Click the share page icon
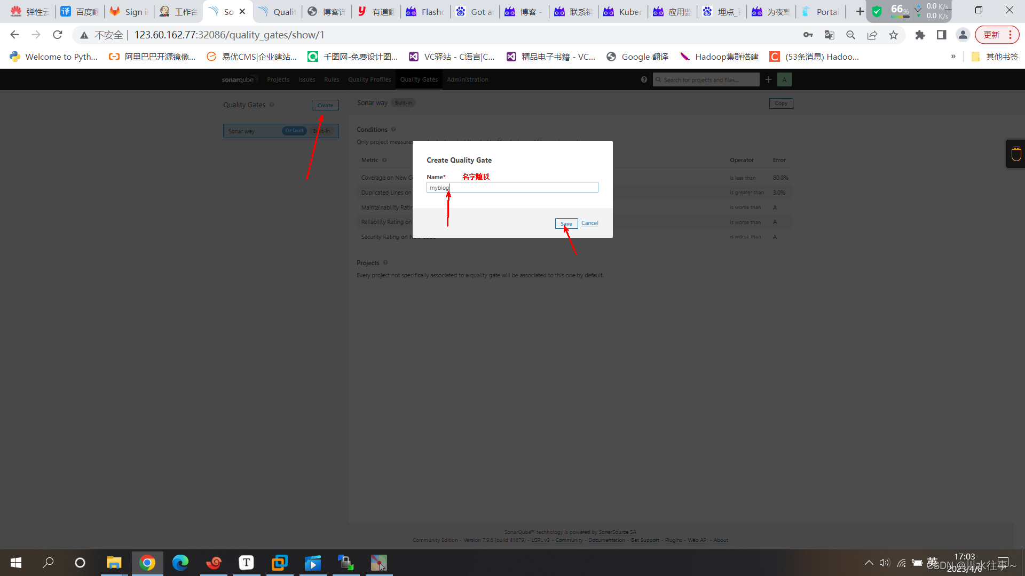 point(872,35)
